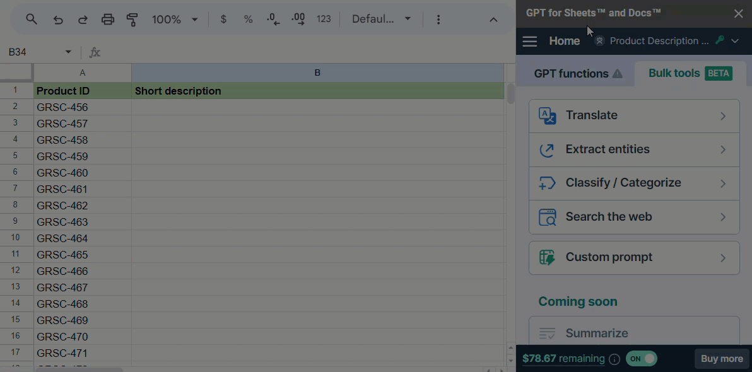Click the horizontal scrollbar thumb of sheet

pos(79,369)
